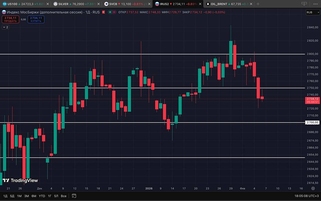Take a chart snapshot with the camera icon
The image size is (321, 201).
pyautogui.click(x=304, y=3)
